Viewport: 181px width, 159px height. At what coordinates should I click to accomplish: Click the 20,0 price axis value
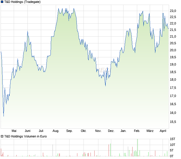click(173, 50)
